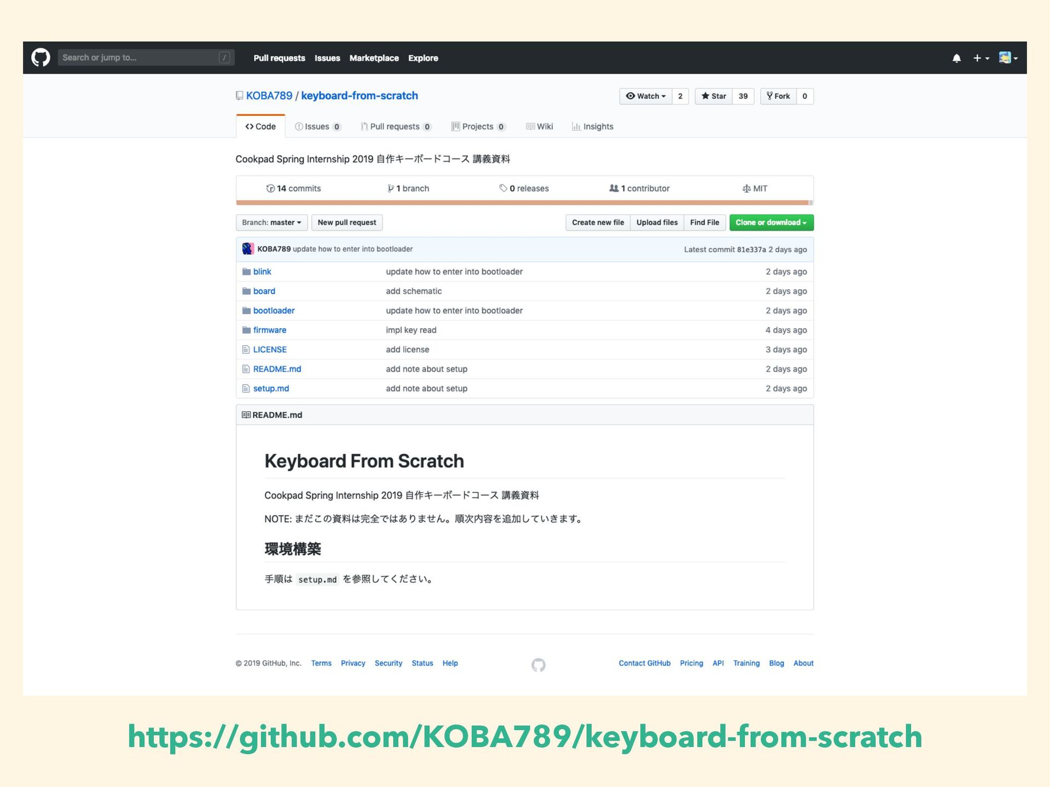Open the notifications bell icon
The height and width of the screenshot is (787, 1050).
pyautogui.click(x=956, y=58)
